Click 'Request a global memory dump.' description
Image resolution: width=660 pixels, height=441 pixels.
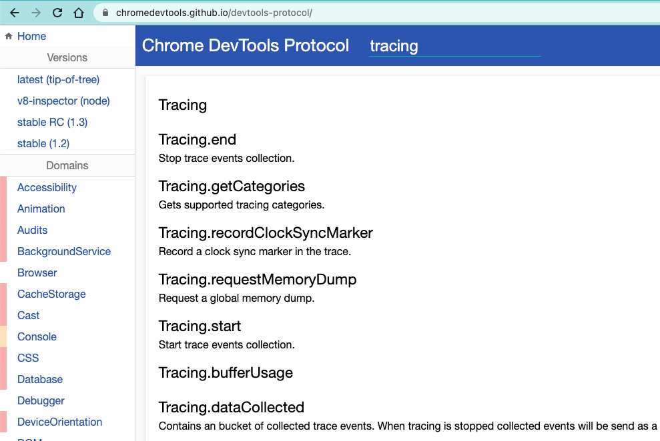click(236, 298)
